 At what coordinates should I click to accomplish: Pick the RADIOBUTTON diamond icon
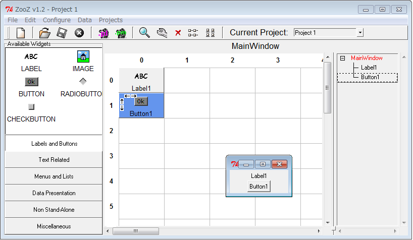tap(83, 81)
